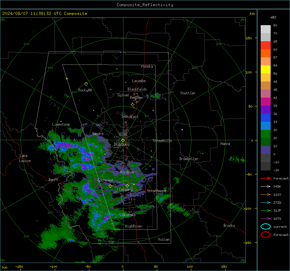Click the Drumheller label
Screen dimensions: 290x271
pyautogui.click(x=189, y=159)
